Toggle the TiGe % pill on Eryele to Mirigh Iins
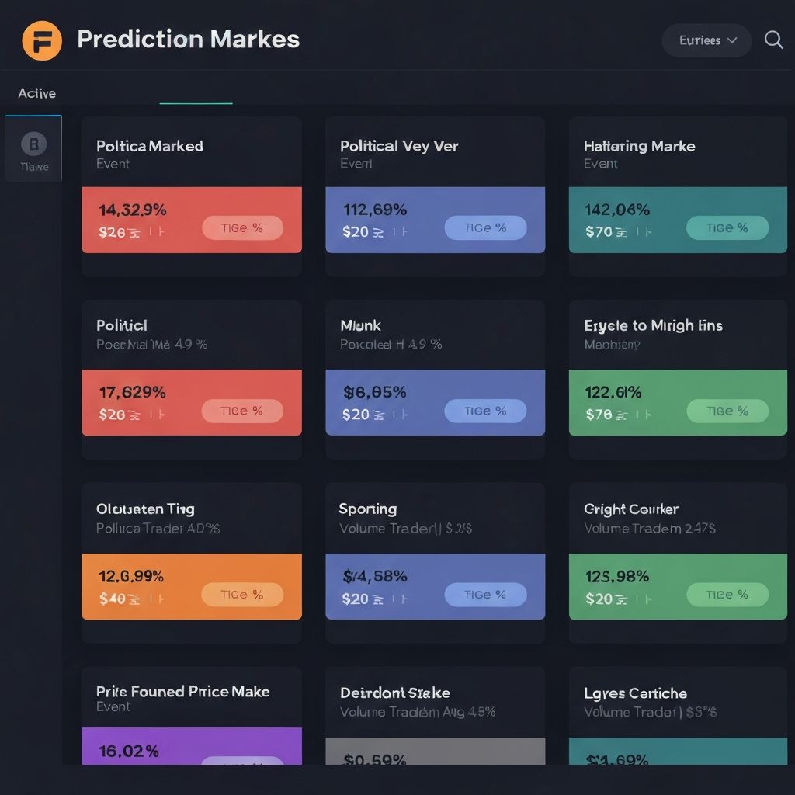The height and width of the screenshot is (795, 795). coord(727,411)
